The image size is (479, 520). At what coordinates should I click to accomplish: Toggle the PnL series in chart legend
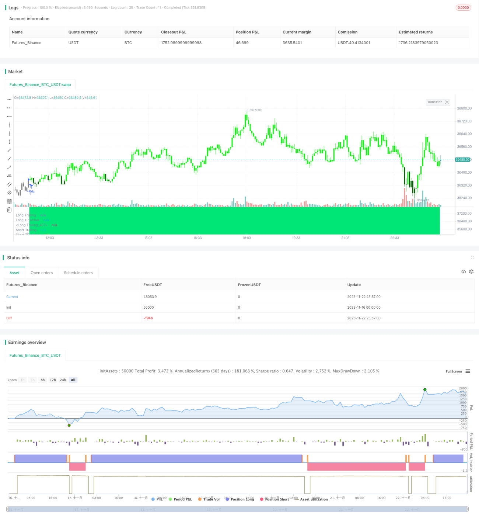(157, 499)
